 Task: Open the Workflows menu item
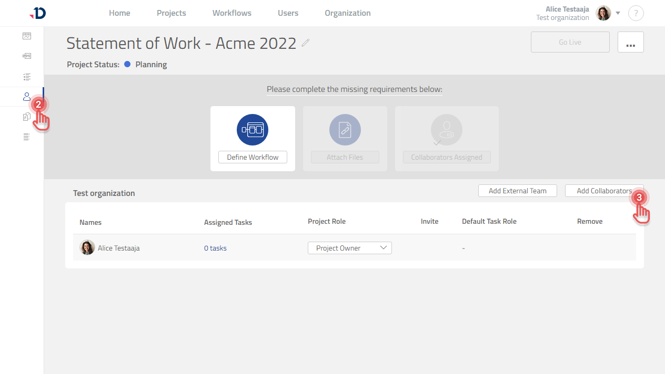pyautogui.click(x=232, y=13)
